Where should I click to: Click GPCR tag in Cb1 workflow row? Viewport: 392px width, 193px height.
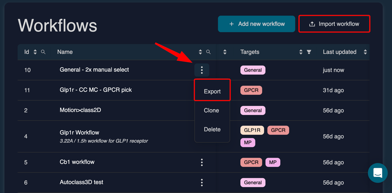coord(251,162)
